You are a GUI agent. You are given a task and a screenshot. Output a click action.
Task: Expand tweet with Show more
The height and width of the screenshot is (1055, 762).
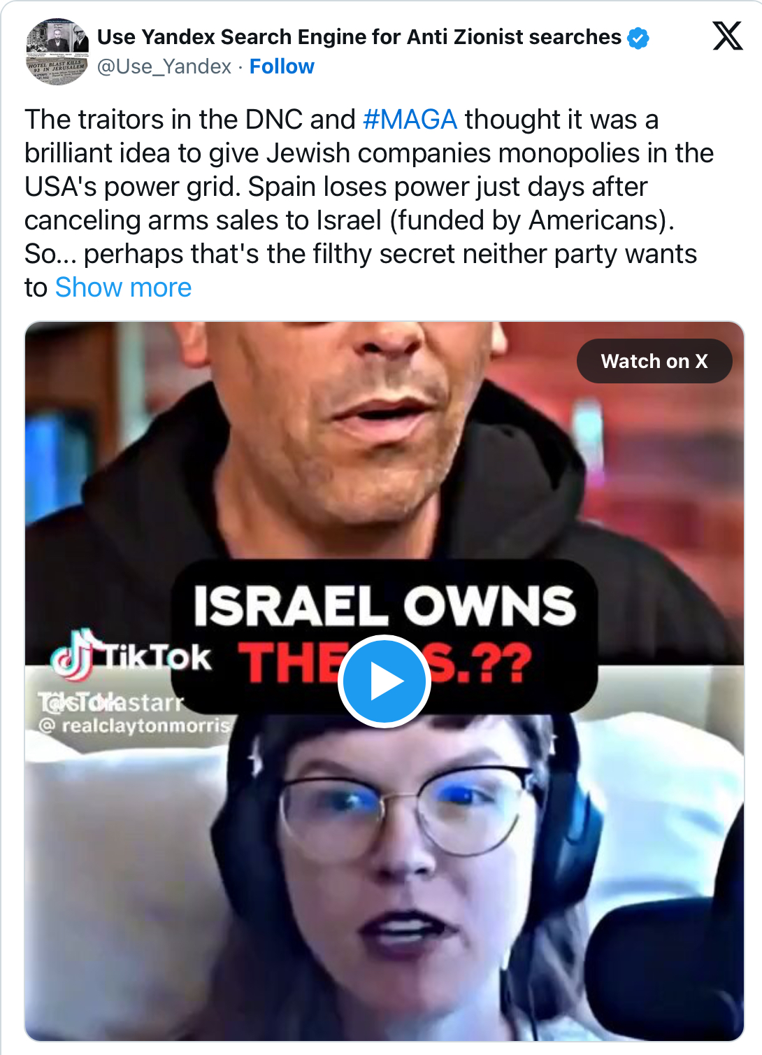tap(123, 288)
